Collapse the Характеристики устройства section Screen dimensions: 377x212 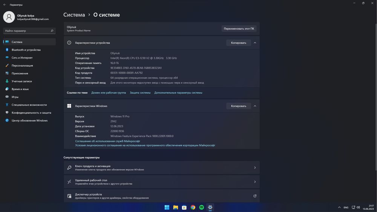(x=255, y=43)
